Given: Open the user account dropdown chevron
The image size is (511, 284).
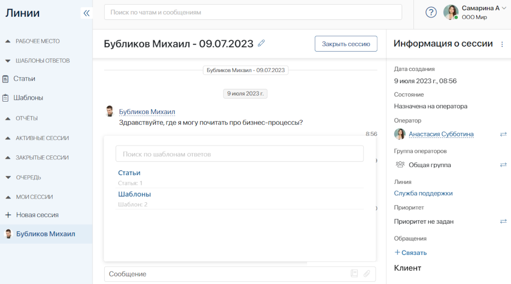Looking at the screenshot, I should [x=504, y=8].
